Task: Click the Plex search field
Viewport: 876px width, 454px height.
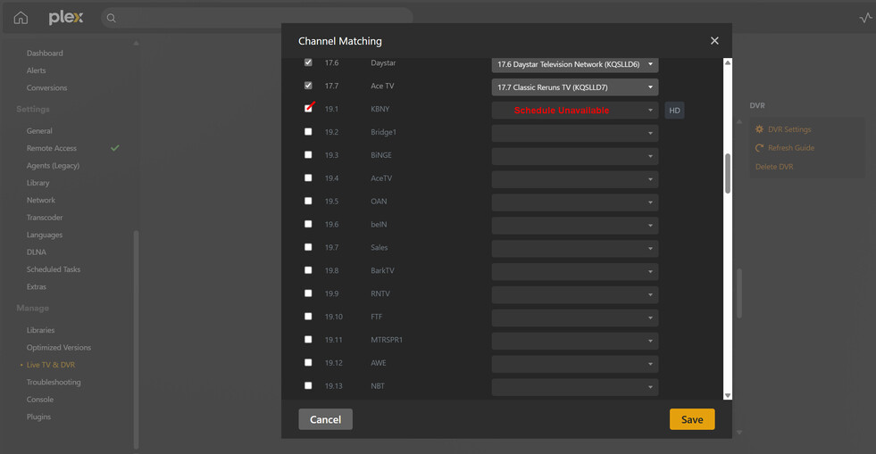Action: (257, 18)
